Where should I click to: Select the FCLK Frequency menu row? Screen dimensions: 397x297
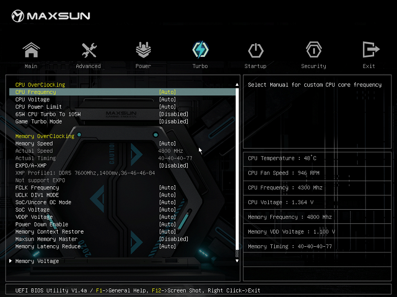point(122,188)
